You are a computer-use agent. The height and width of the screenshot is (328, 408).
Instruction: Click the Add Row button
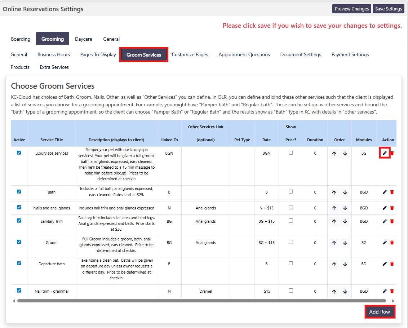point(380,312)
